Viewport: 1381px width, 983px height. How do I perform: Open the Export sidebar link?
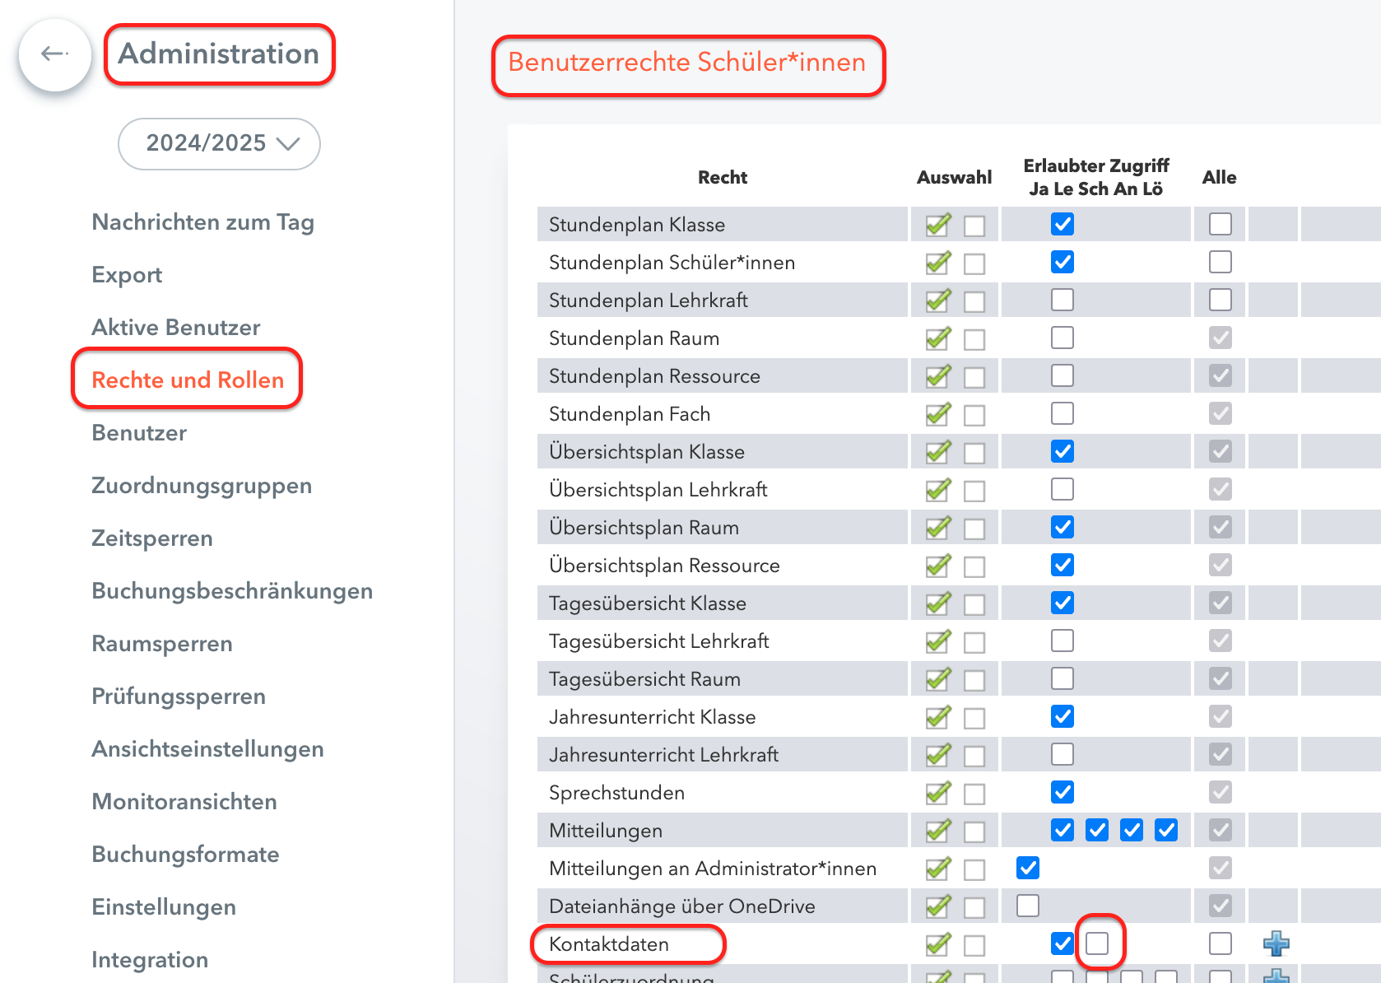coord(127,275)
